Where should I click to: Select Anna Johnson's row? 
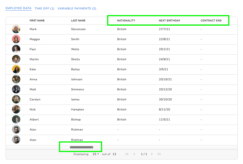(x=111, y=79)
